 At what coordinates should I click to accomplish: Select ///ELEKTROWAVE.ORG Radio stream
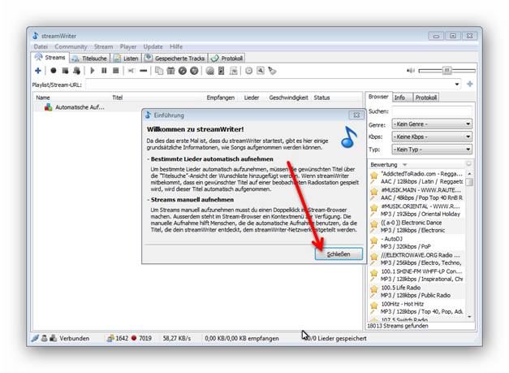[416, 258]
